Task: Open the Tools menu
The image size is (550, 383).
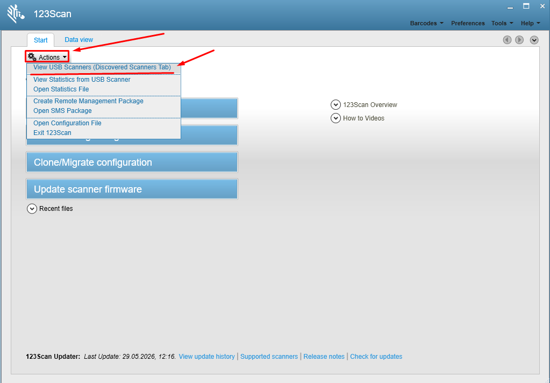Action: (x=502, y=23)
